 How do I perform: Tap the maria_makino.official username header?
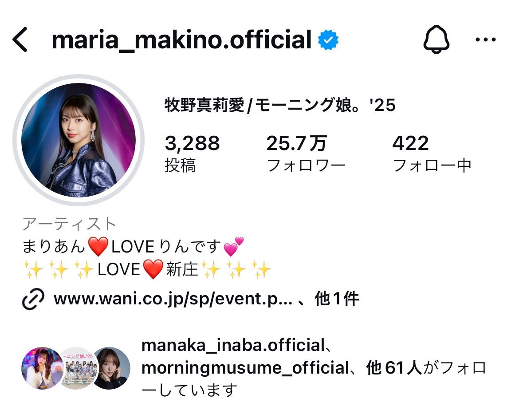pyautogui.click(x=181, y=39)
